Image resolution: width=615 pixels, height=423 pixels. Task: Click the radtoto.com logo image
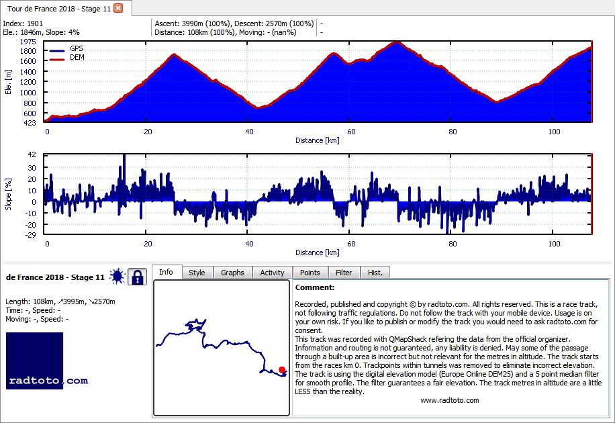pos(47,361)
